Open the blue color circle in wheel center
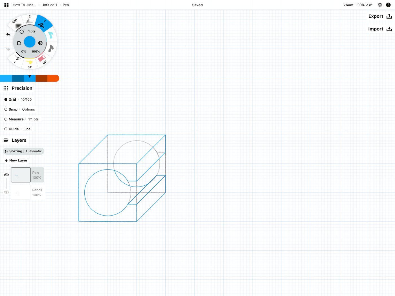This screenshot has height=296, width=395. [30, 42]
